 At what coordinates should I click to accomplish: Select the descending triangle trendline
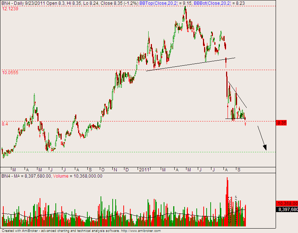click(237, 95)
